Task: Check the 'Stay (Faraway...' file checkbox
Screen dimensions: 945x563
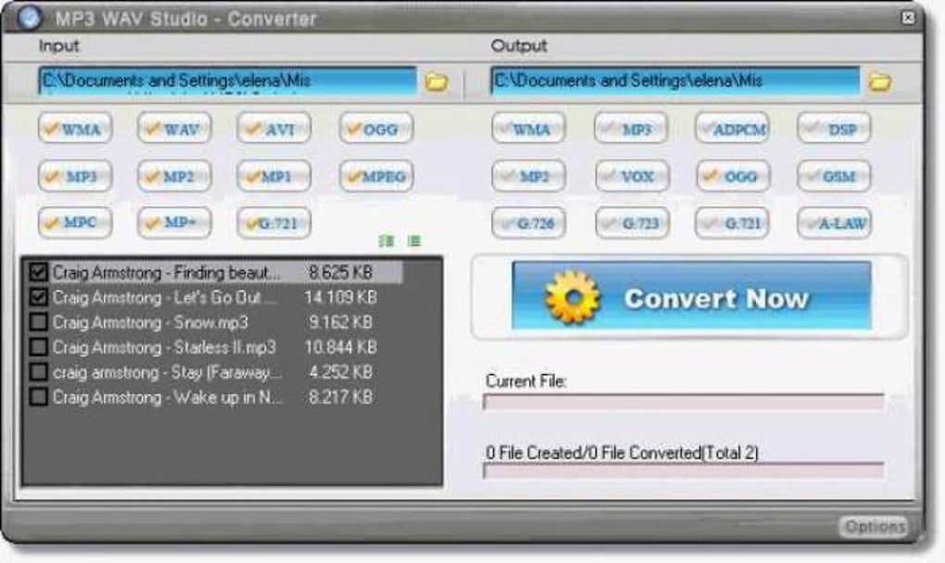Action: tap(39, 372)
